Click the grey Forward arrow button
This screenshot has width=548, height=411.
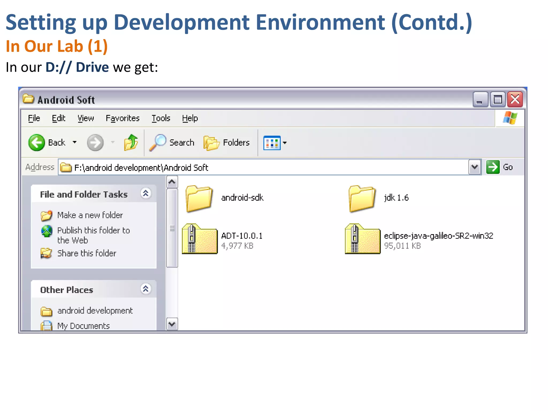(95, 143)
